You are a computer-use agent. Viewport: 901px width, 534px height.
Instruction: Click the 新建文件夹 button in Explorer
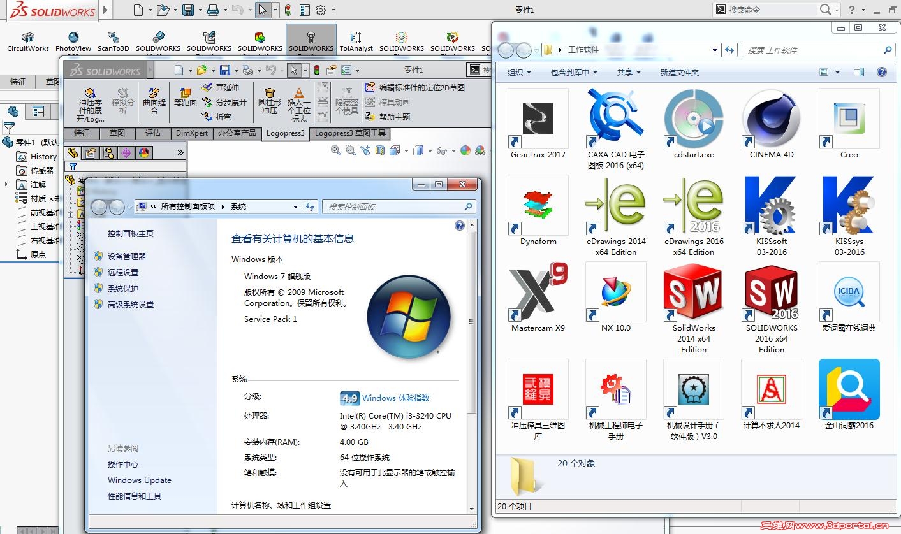680,73
